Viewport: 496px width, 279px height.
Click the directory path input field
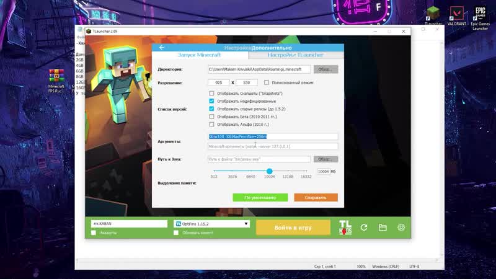pyautogui.click(x=259, y=69)
